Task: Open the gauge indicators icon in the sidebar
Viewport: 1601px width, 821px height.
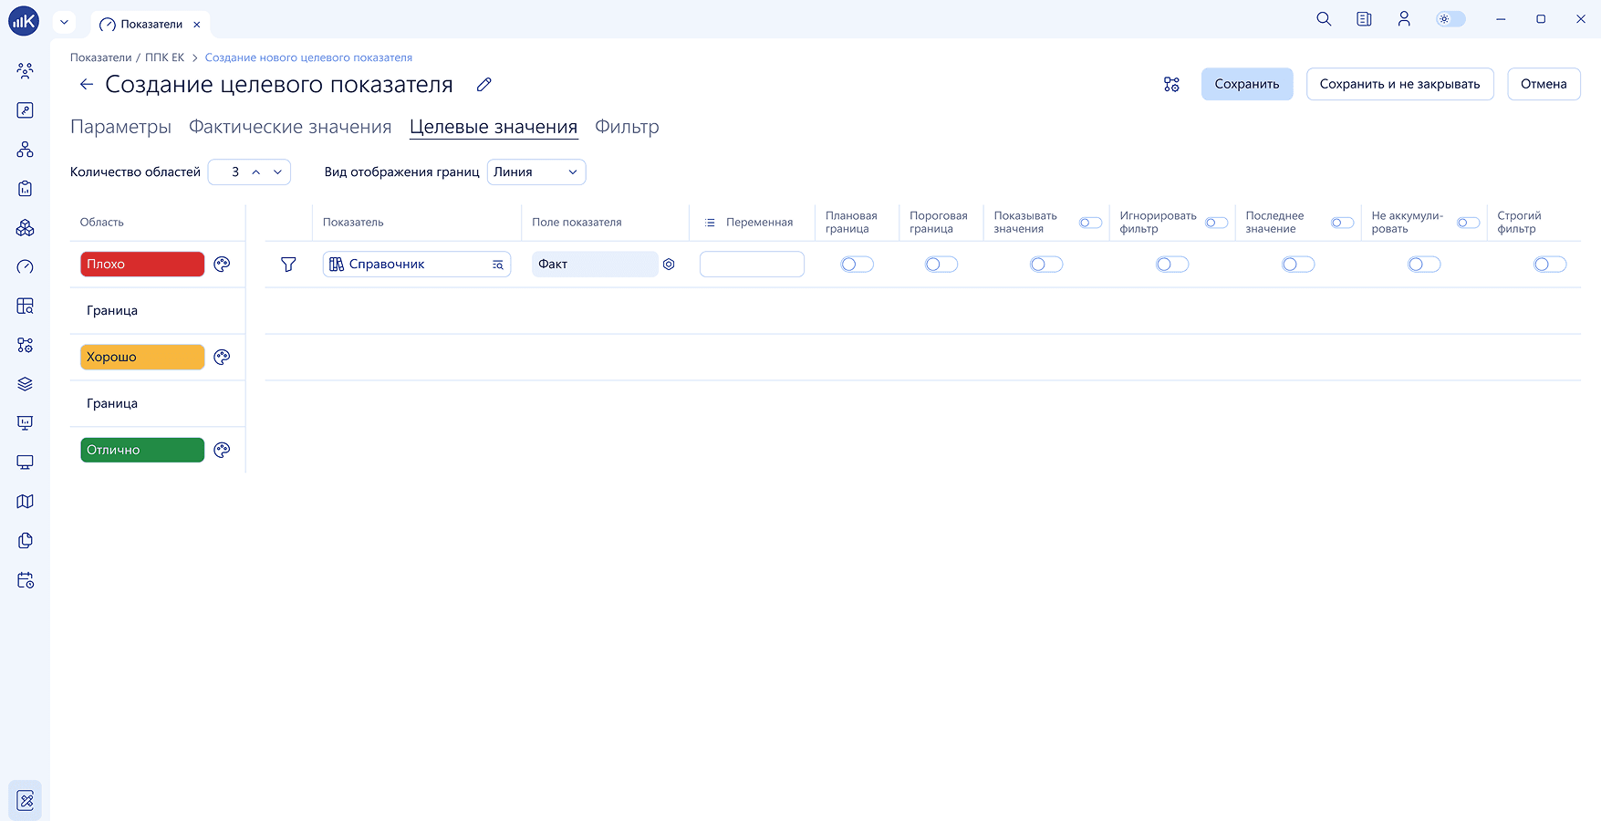Action: click(26, 267)
